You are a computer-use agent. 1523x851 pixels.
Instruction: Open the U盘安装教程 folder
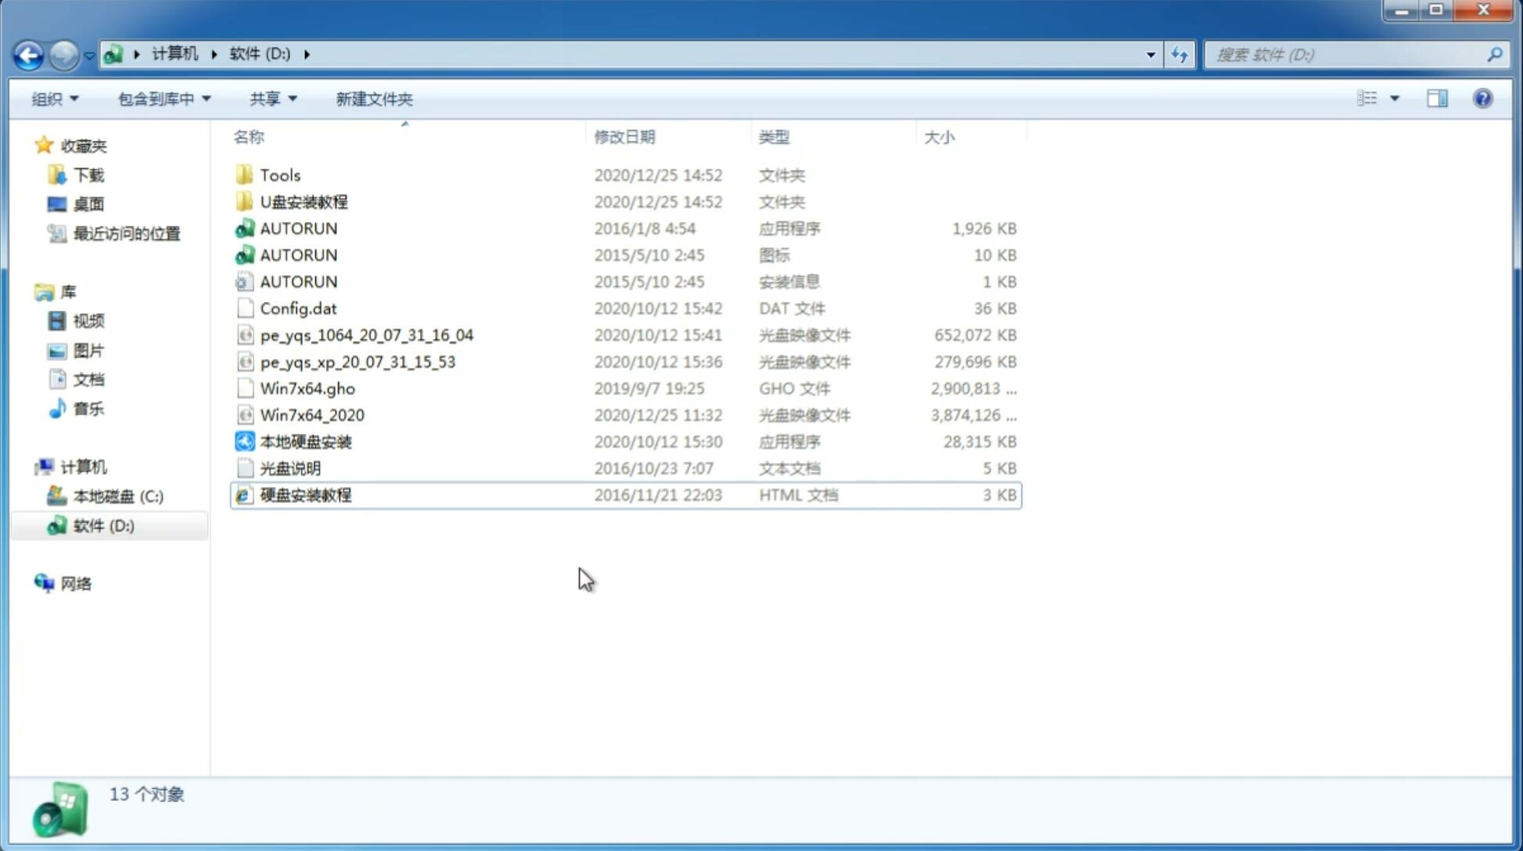click(x=304, y=202)
